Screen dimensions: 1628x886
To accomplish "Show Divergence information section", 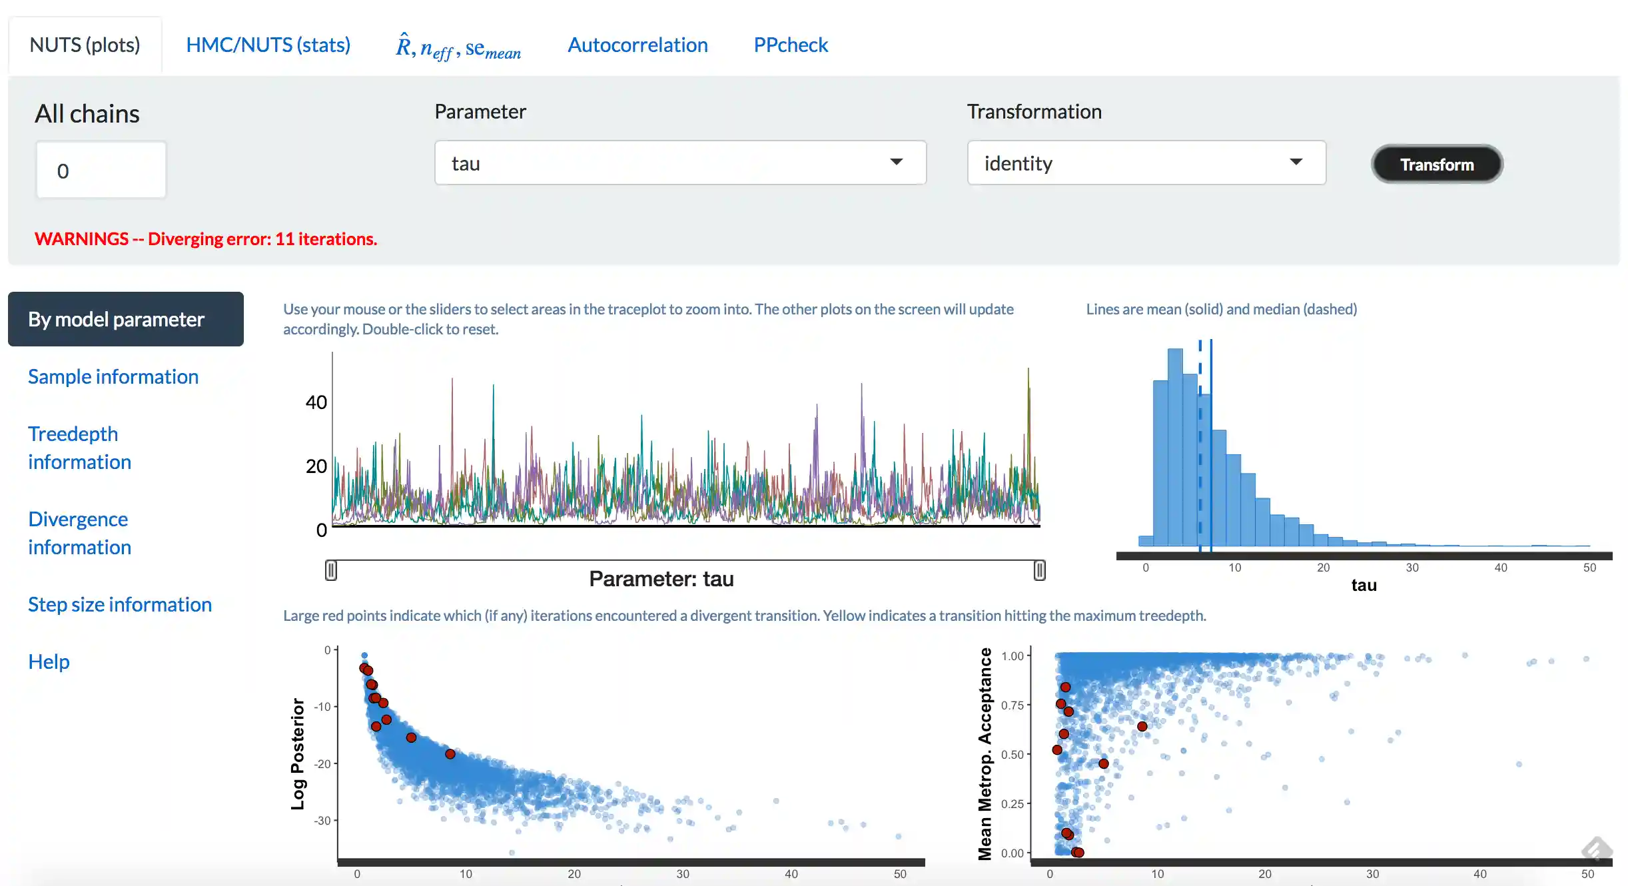I will point(79,533).
